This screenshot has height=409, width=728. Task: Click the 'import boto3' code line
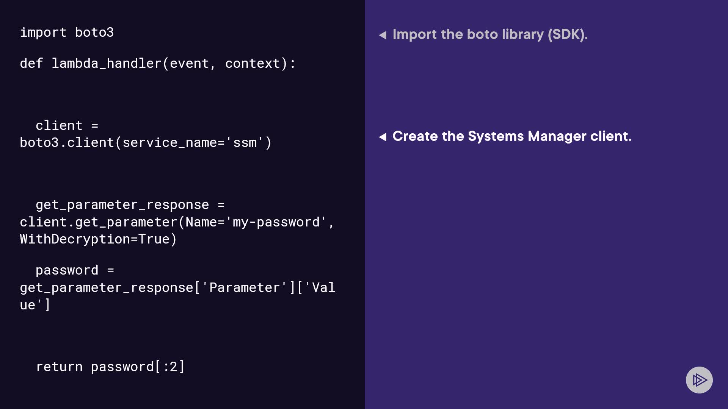[x=67, y=33]
